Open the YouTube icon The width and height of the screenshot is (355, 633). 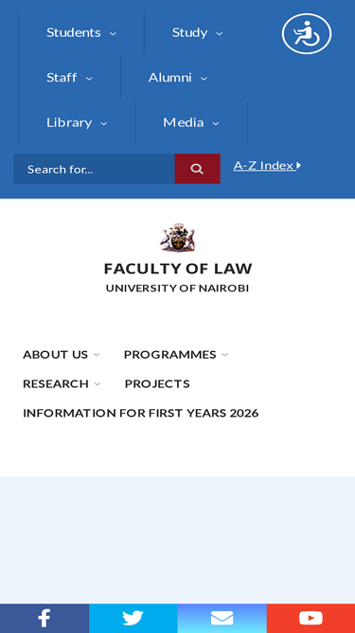click(311, 618)
